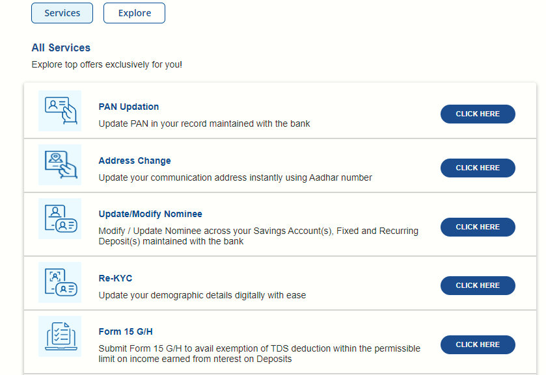Open the Re-KYC title
The image size is (546, 375).
115,278
